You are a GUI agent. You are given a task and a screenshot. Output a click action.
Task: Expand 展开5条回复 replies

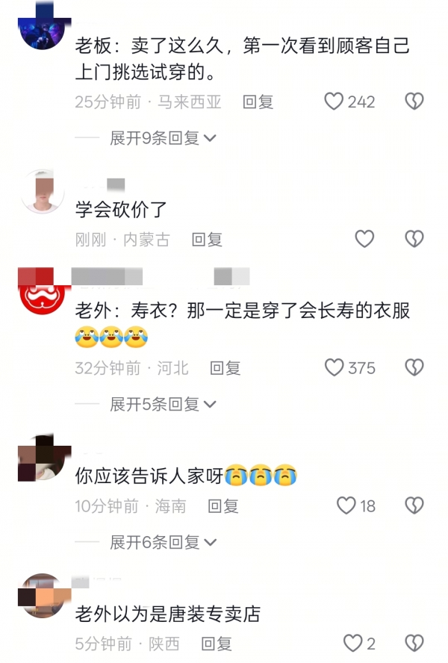pos(163,405)
